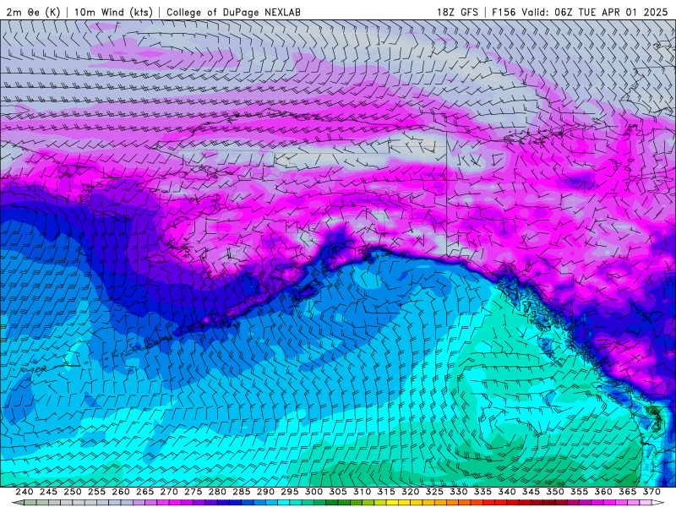The height and width of the screenshot is (507, 676).
Task: Click the "18Z GFS" model run label
Action: pyautogui.click(x=457, y=12)
